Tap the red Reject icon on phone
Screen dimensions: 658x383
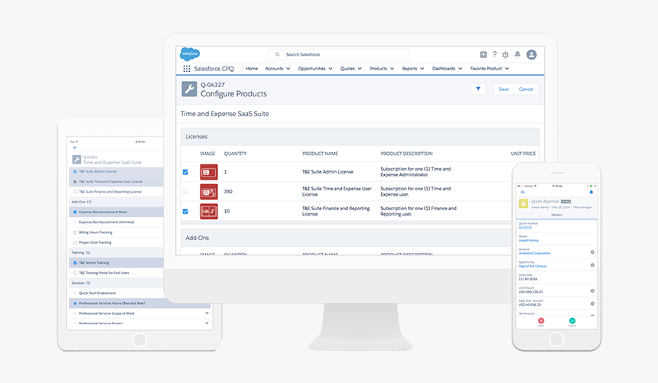542,322
